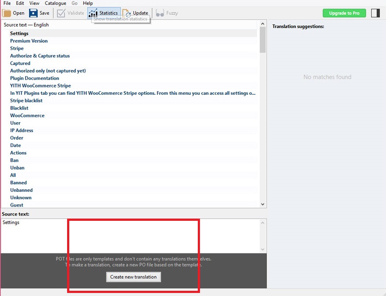Open the Catalogue menu
This screenshot has height=296, width=386.
click(x=55, y=3)
